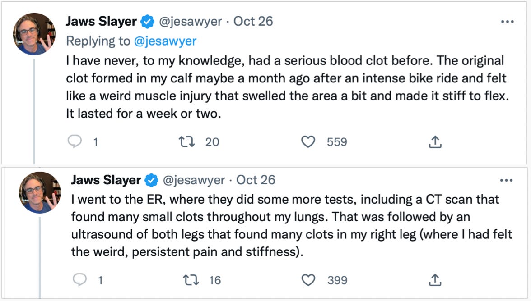The height and width of the screenshot is (301, 531).
Task: Click verified badge on first tweet
Action: point(146,22)
